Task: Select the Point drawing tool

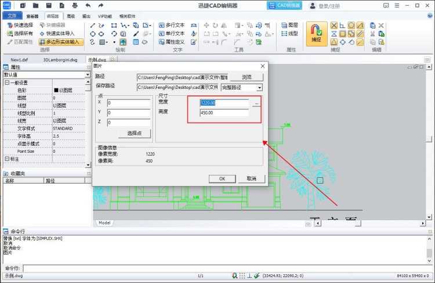Action: (x=114, y=42)
